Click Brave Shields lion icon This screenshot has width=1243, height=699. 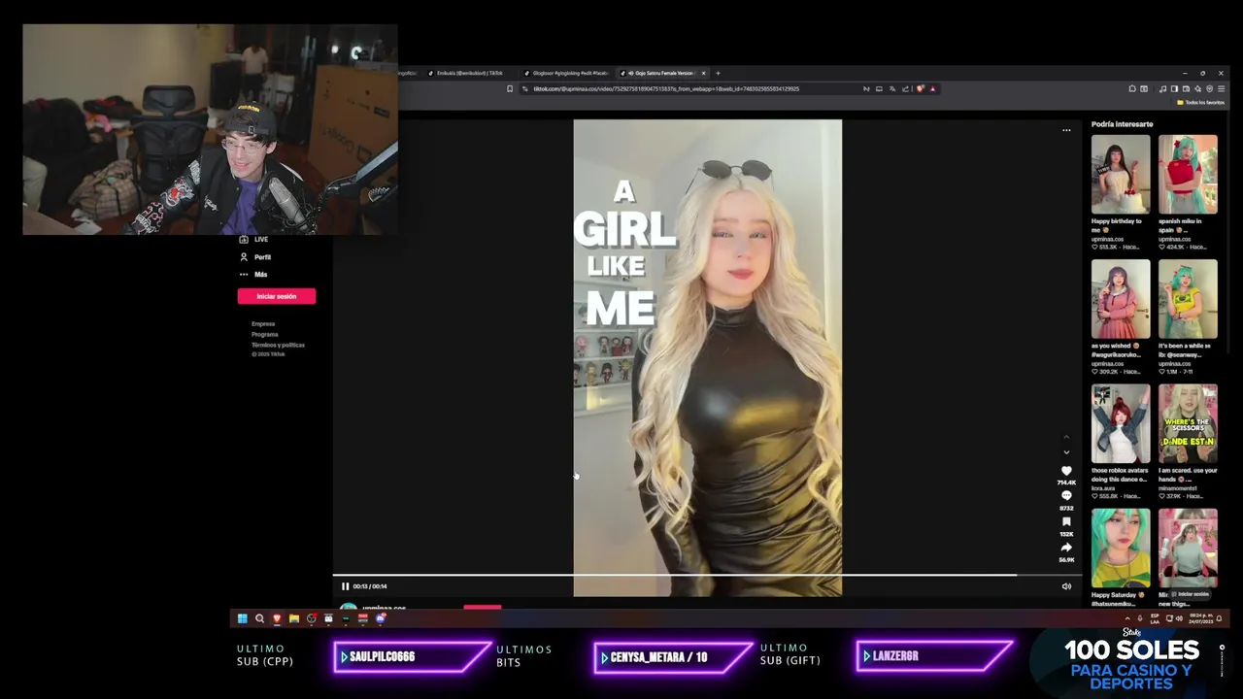(920, 88)
